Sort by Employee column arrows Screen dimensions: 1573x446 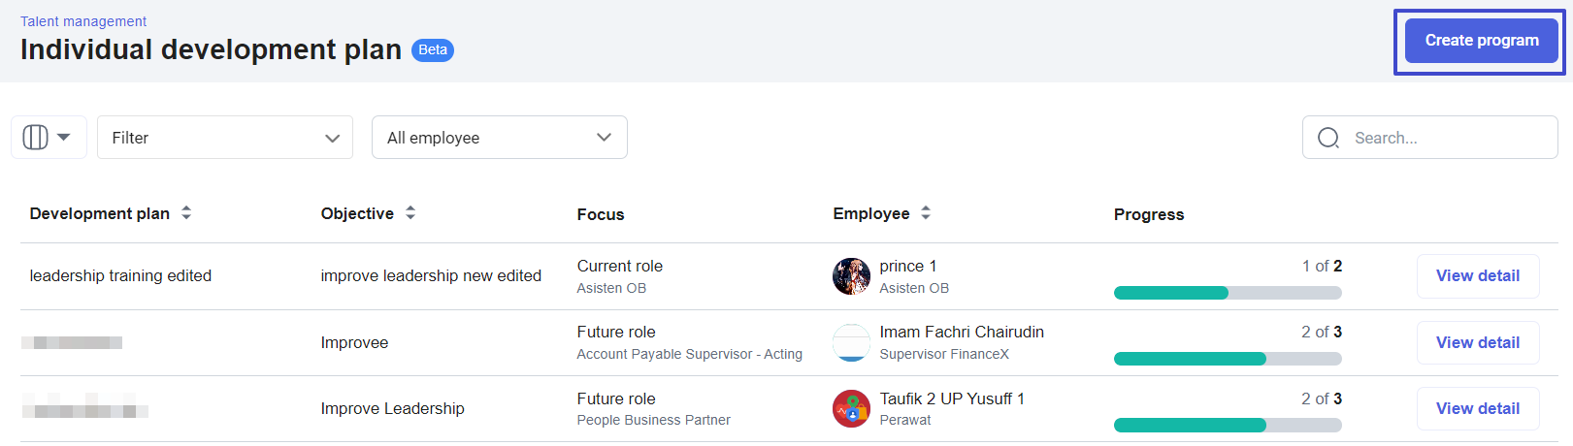coord(926,213)
